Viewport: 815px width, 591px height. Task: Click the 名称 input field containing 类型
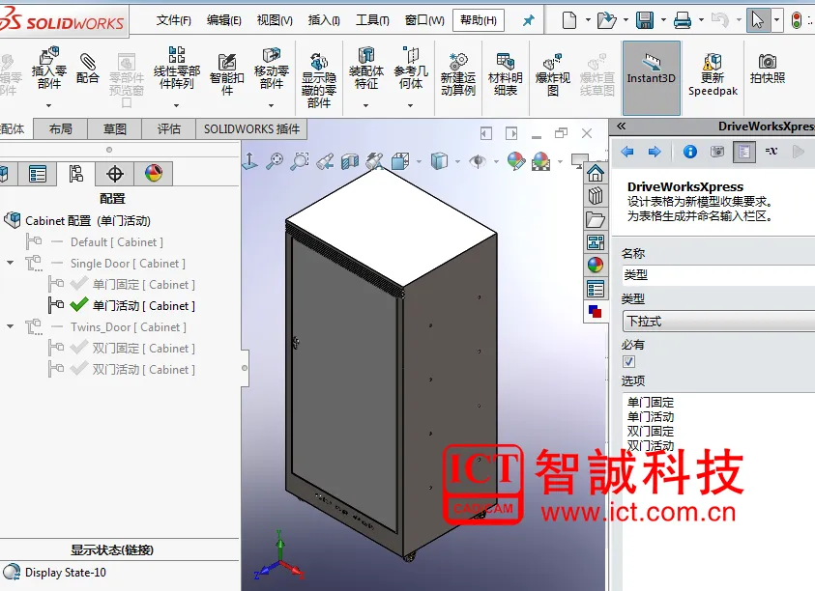(718, 275)
